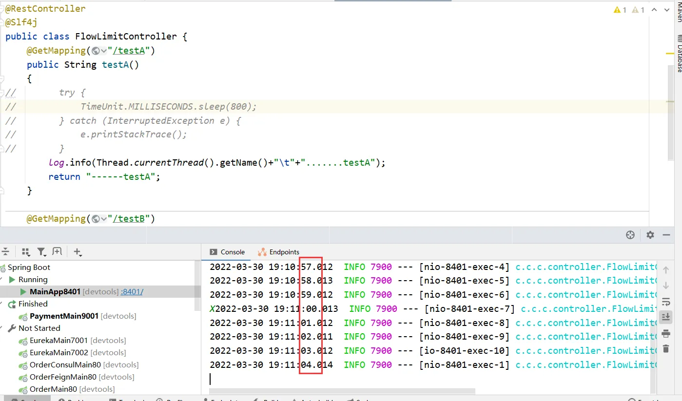This screenshot has height=401, width=682.
Task: Select the Finished group in Services
Action: tap(33, 304)
